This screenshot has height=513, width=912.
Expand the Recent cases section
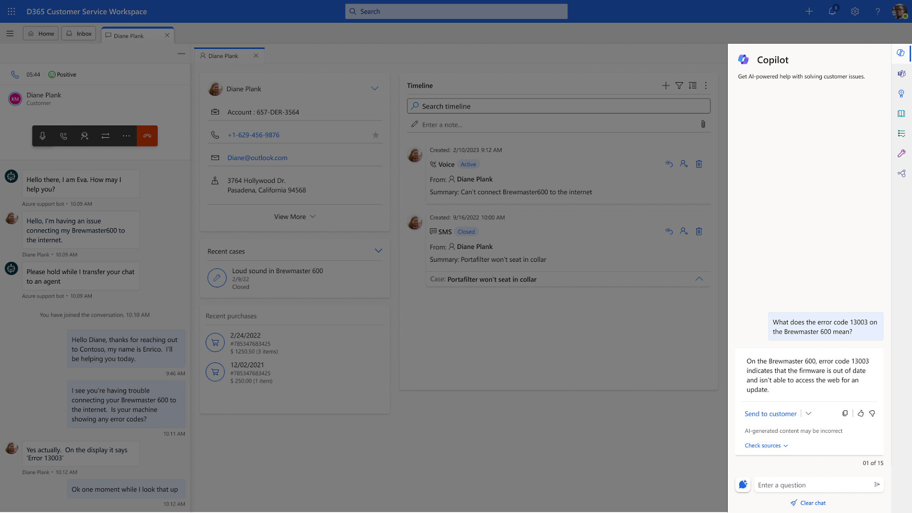click(378, 250)
